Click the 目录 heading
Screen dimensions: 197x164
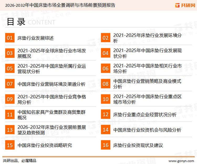[x=16, y=22]
